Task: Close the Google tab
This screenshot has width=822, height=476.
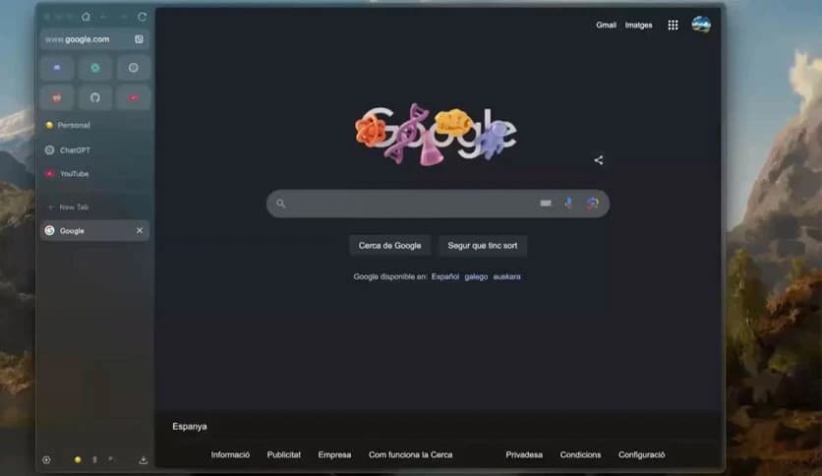Action: [x=140, y=231]
